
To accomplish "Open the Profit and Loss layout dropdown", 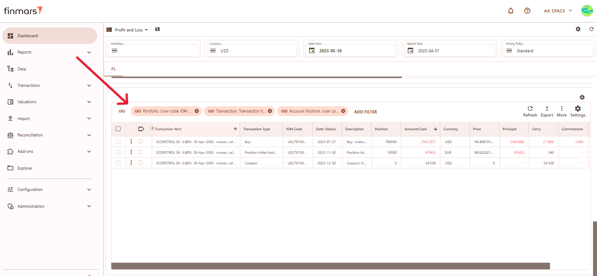I will click(x=131, y=30).
